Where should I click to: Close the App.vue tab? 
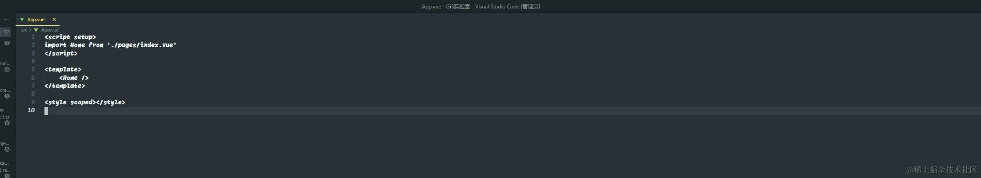[x=54, y=20]
